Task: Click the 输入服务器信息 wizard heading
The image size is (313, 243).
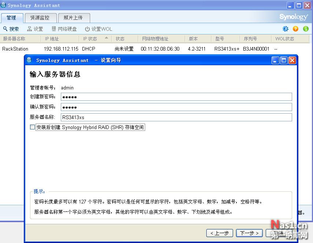Action: tap(55, 74)
